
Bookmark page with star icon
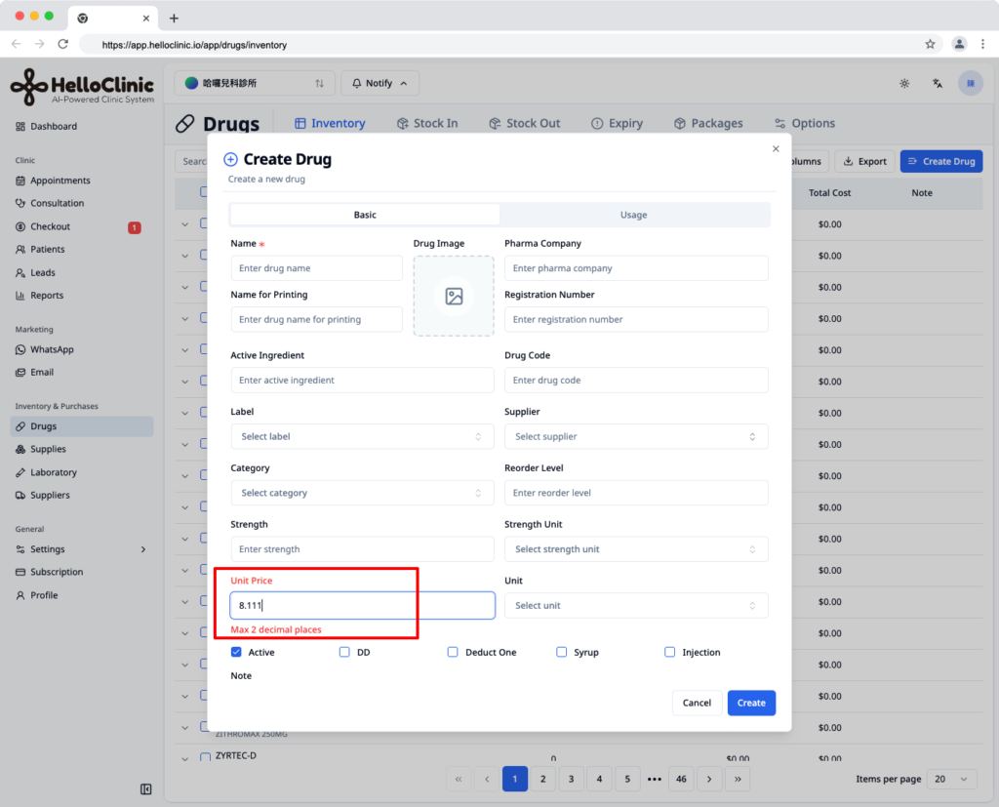click(930, 44)
